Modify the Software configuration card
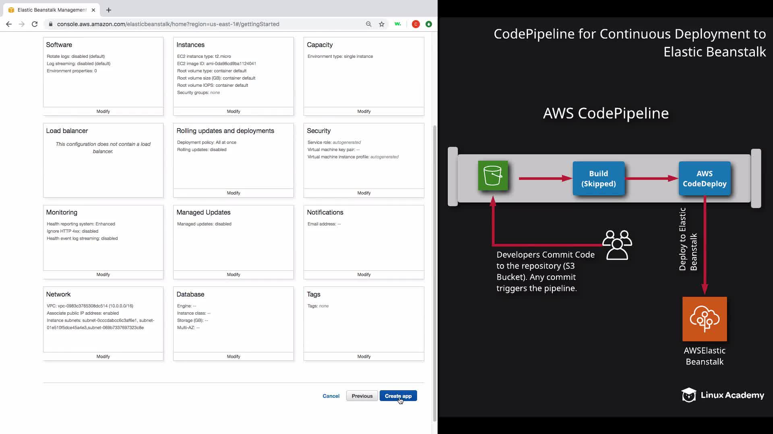The height and width of the screenshot is (434, 773). coord(103,111)
